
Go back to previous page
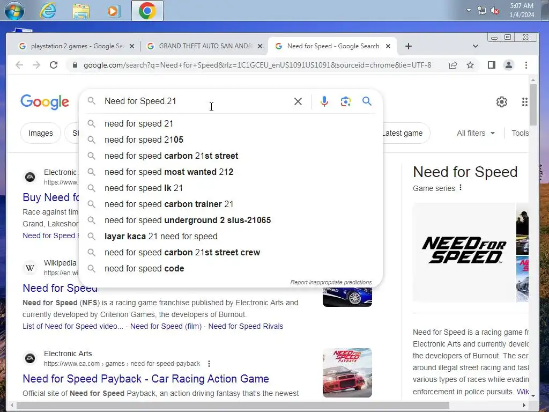19,65
